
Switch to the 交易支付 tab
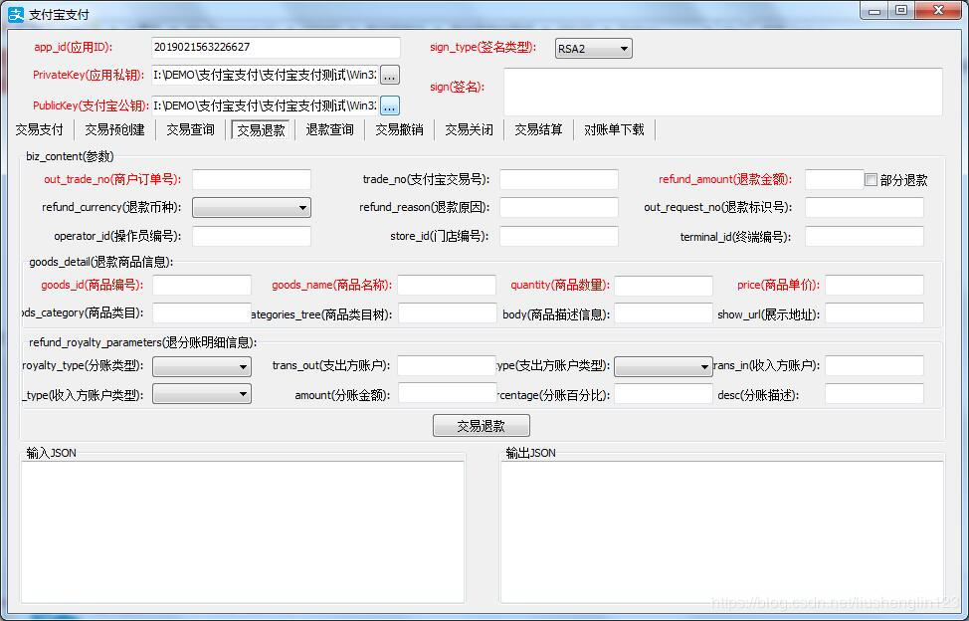click(x=39, y=129)
